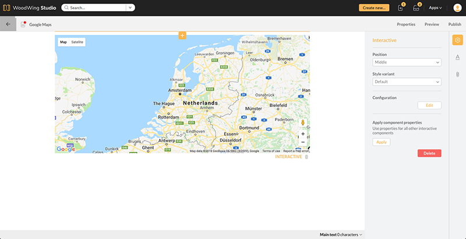
Task: Click the back arrow button
Action: pos(8,24)
